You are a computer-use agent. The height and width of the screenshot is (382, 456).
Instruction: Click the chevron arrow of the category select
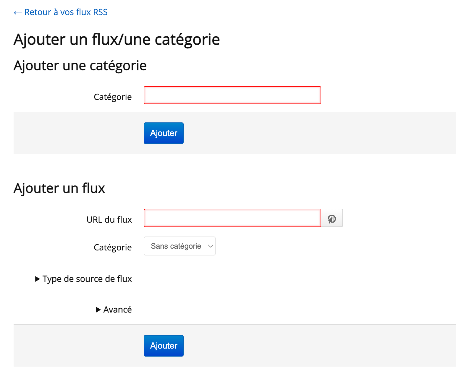(x=210, y=246)
